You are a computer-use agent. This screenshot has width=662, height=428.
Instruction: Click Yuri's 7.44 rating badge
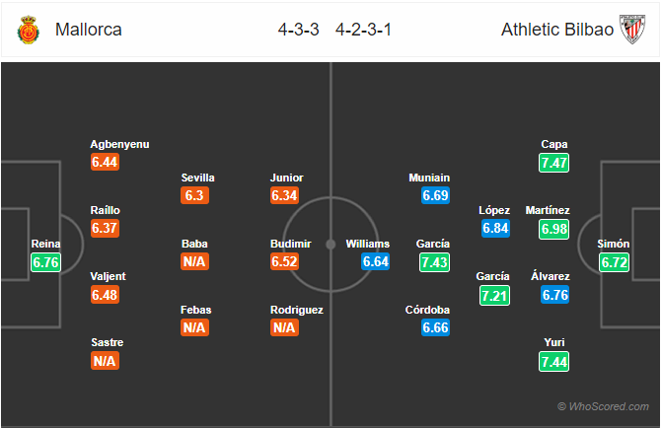point(553,362)
